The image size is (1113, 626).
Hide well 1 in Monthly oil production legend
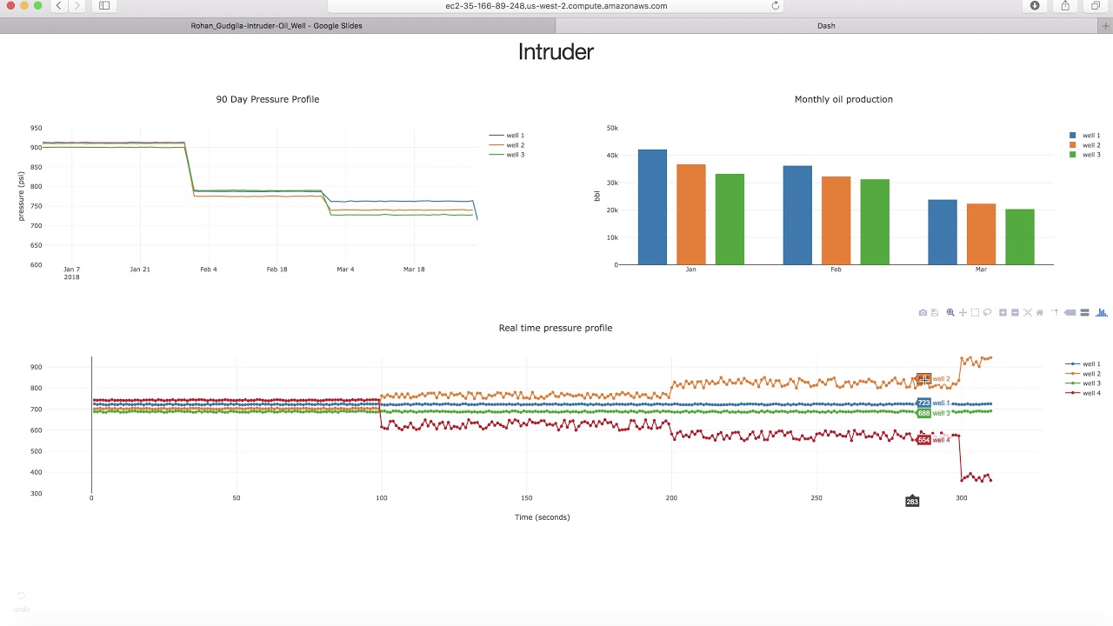coord(1085,136)
